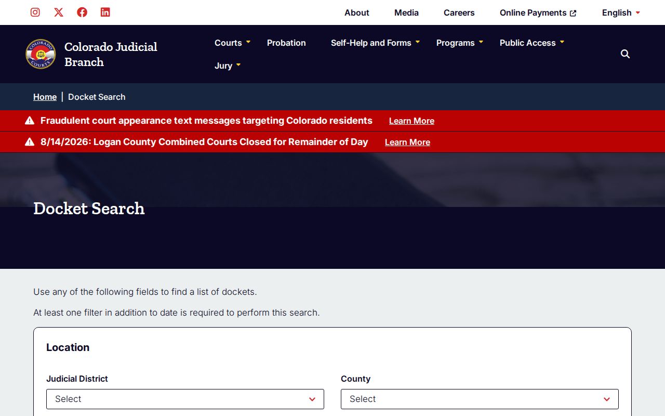This screenshot has height=416, width=665.
Task: Click the 'At least one filter' requirement note
Action: click(177, 313)
